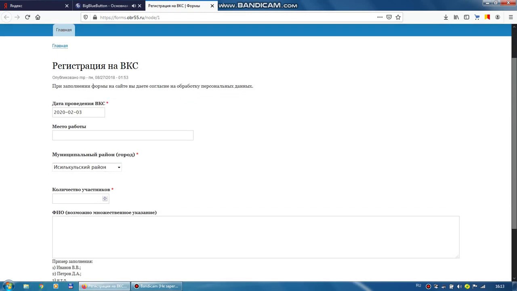This screenshot has height=291, width=517.
Task: Open tracking protection shield icon
Action: 85,17
